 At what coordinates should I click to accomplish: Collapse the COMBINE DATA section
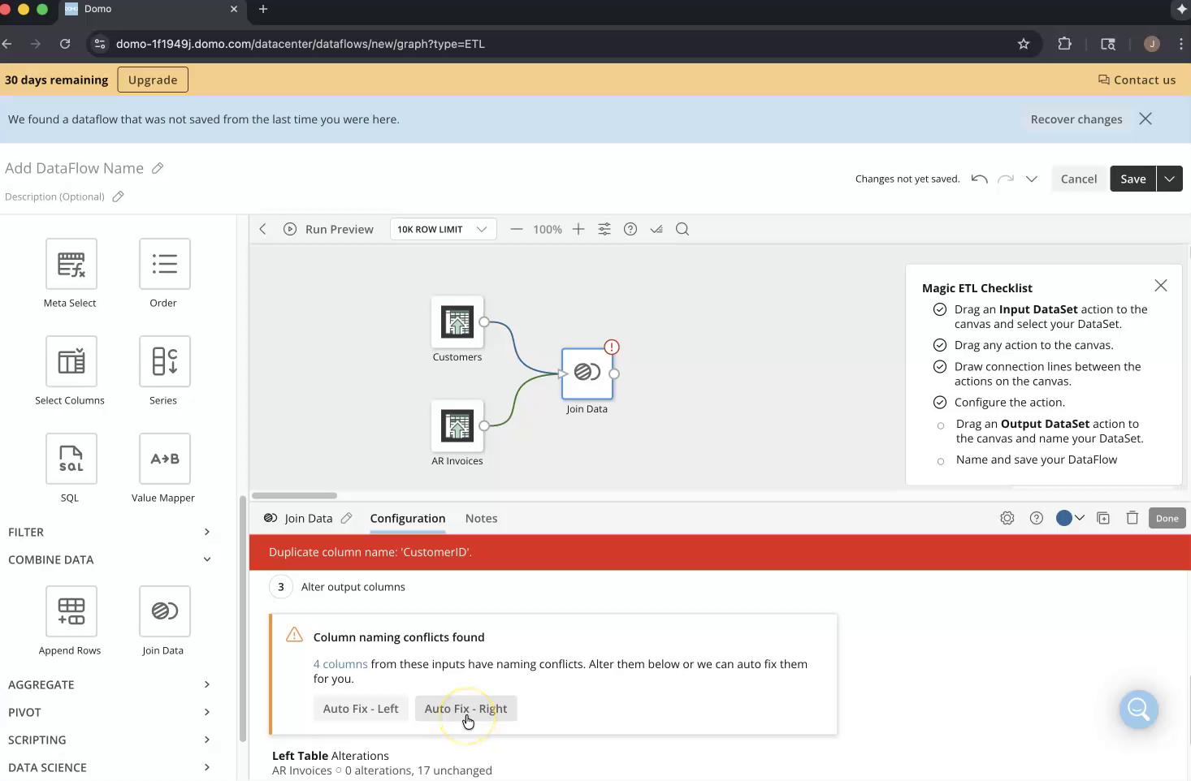click(x=110, y=559)
